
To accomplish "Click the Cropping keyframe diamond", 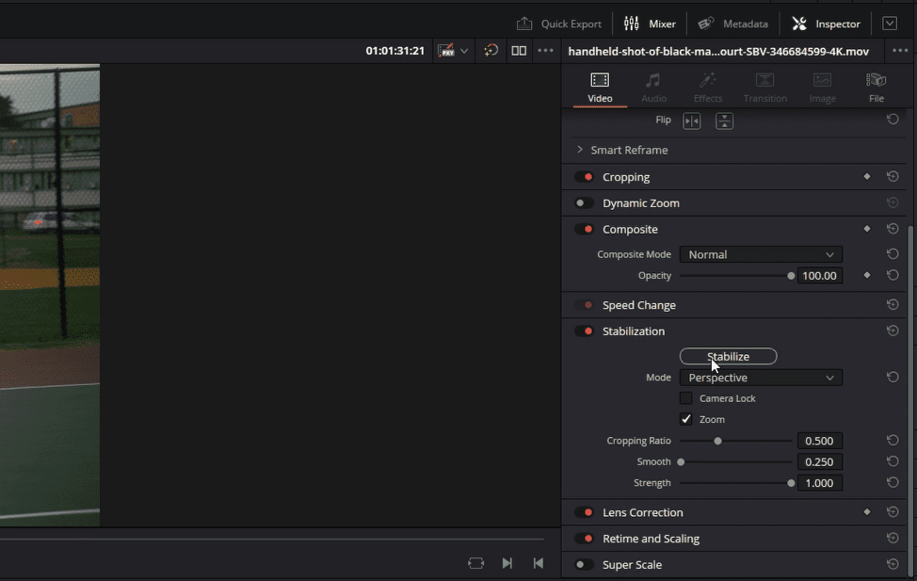I will (867, 177).
